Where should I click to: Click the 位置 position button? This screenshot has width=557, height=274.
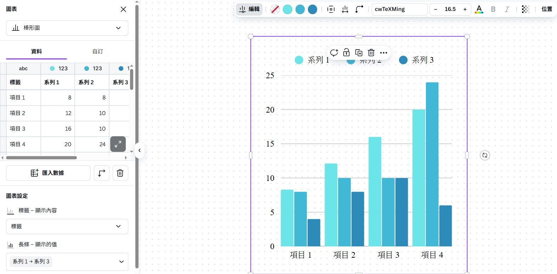coord(547,9)
